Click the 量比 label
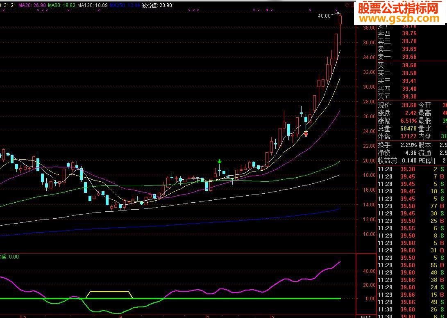Image resolution: width=447 pixels, height=318 pixels. point(425,129)
